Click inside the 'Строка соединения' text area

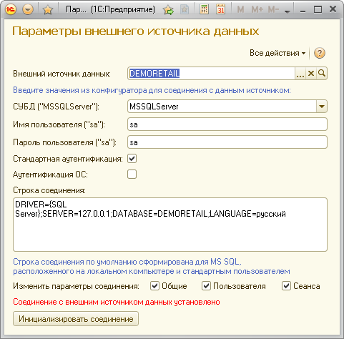pos(170,225)
